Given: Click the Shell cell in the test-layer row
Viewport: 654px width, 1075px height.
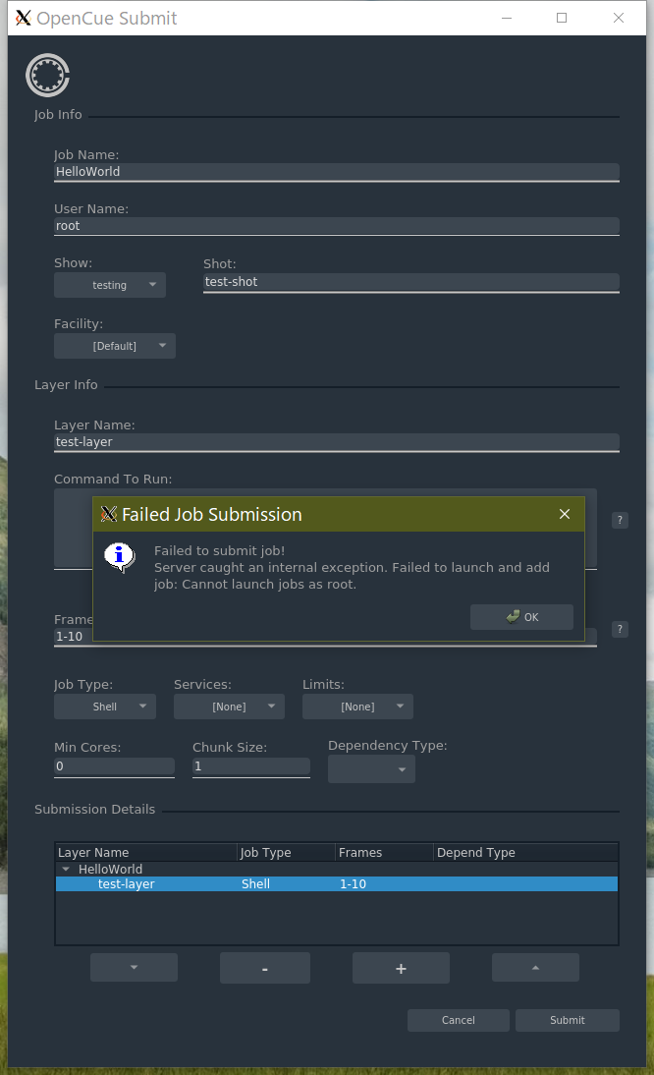Looking at the screenshot, I should (x=255, y=884).
